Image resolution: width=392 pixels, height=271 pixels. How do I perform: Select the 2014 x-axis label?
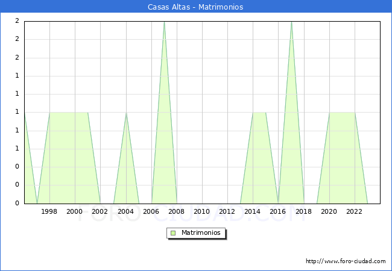(253, 211)
